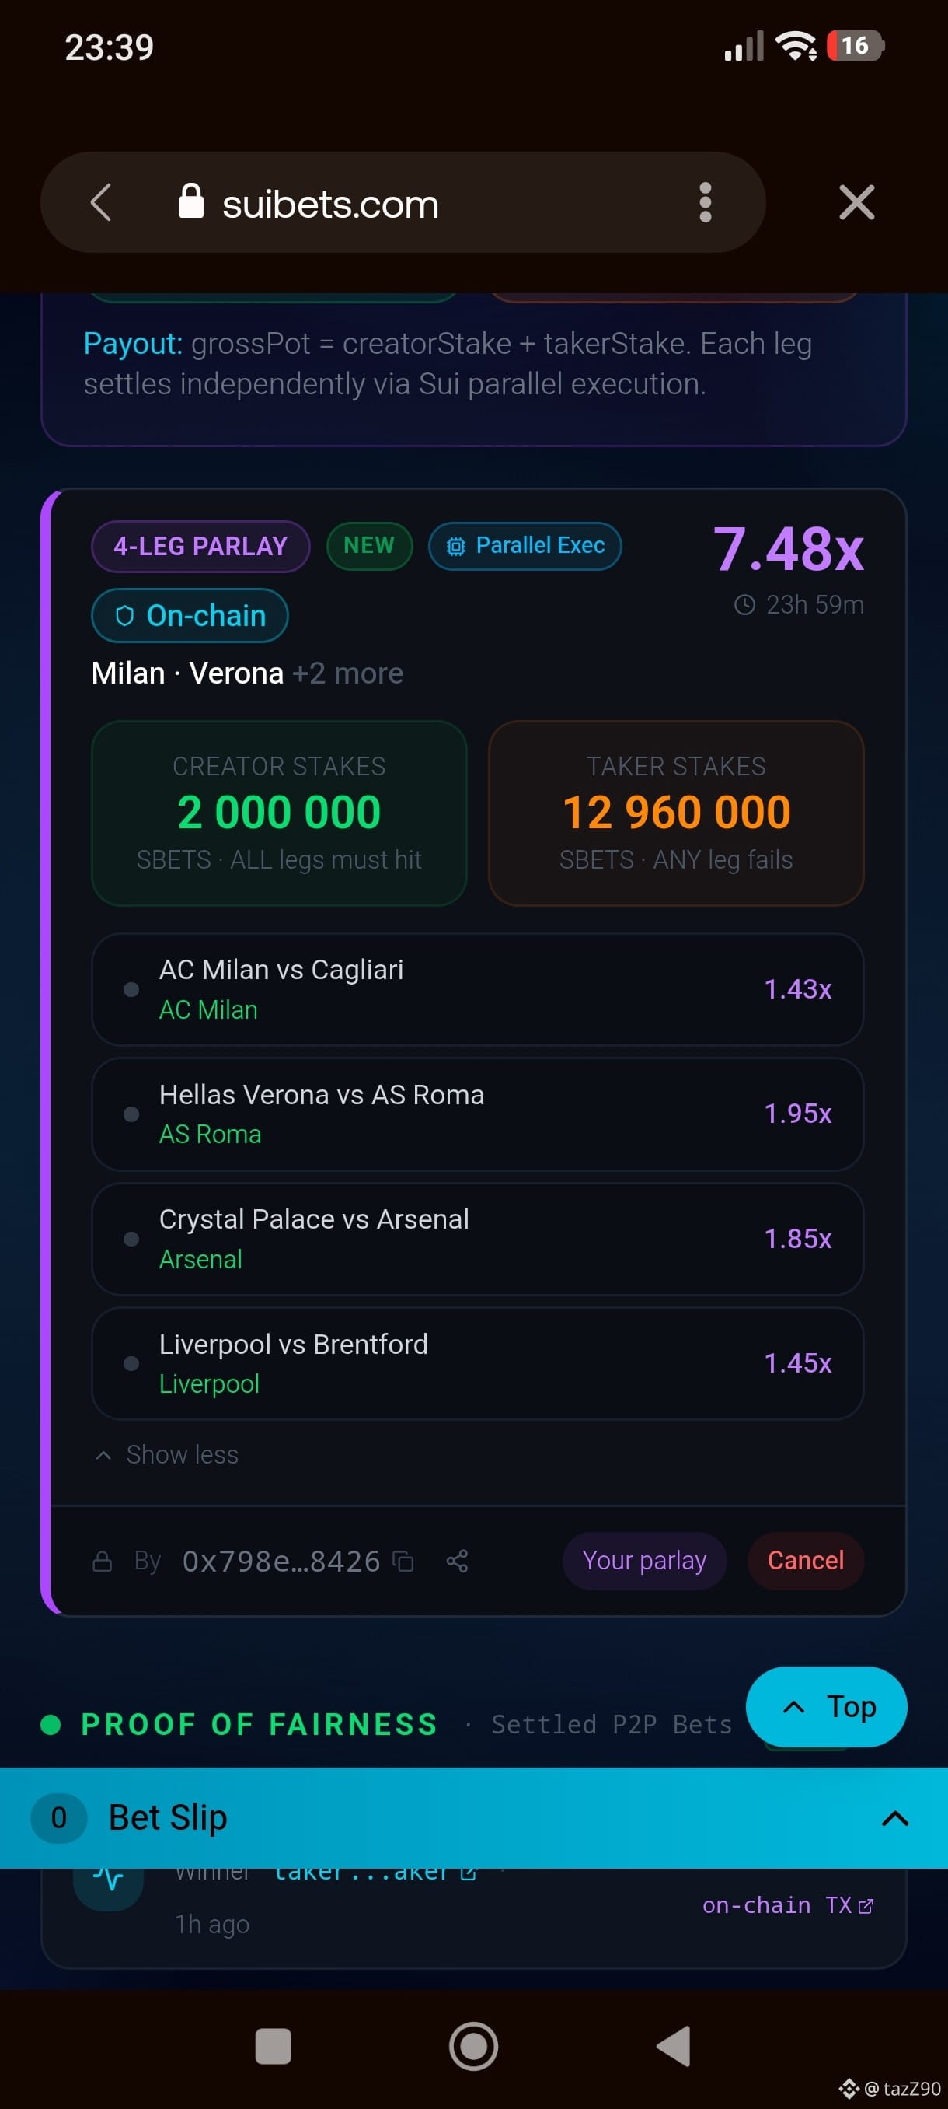Tap the Android recent apps square

(x=274, y=2047)
